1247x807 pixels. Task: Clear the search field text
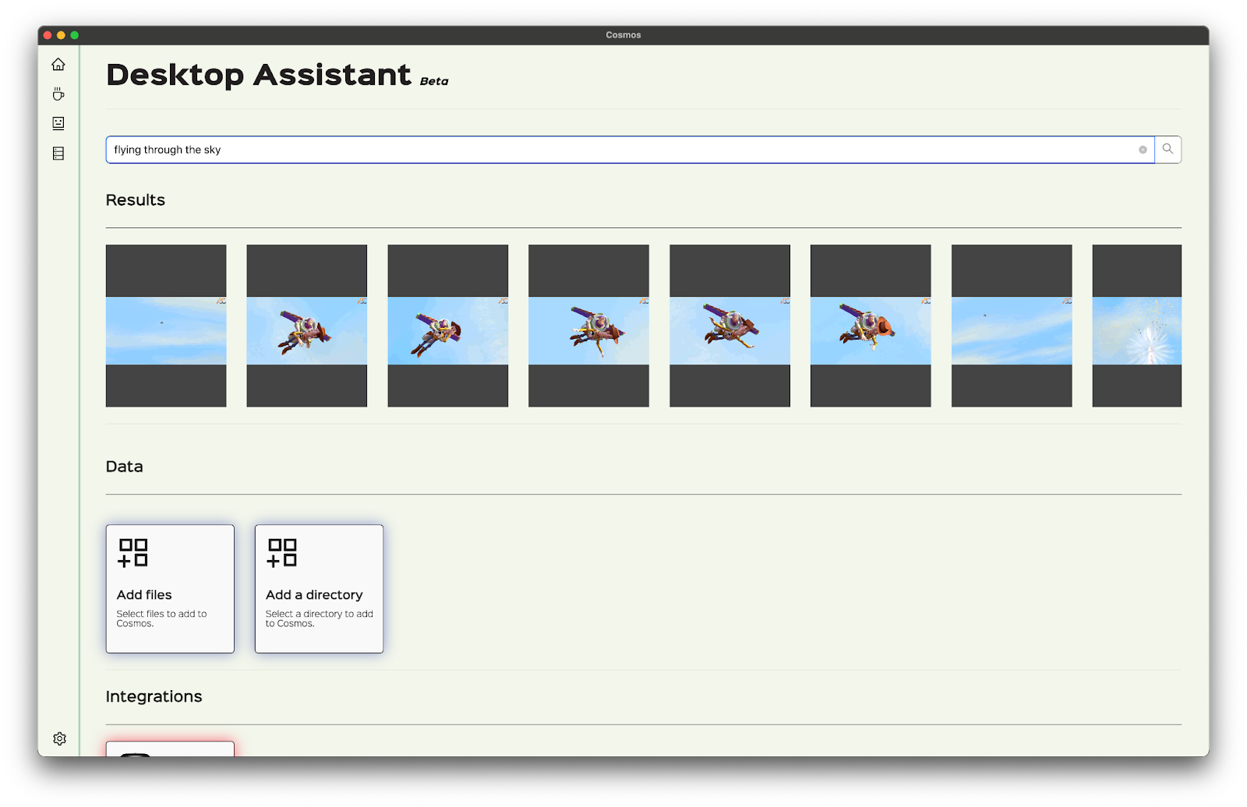[1143, 150]
